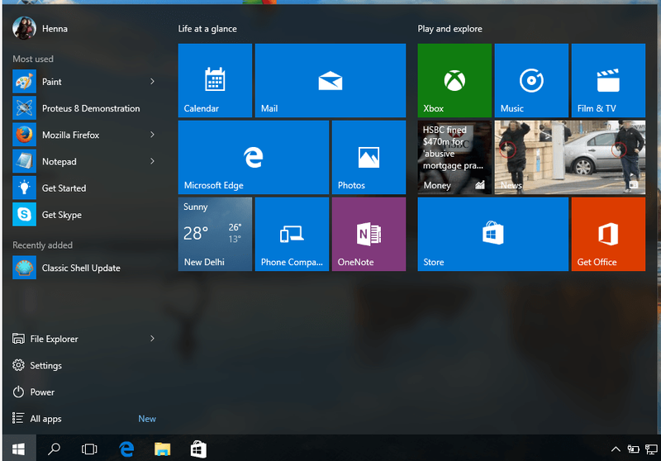This screenshot has width=661, height=461.
Task: Launch the OneNote tile
Action: pyautogui.click(x=369, y=235)
